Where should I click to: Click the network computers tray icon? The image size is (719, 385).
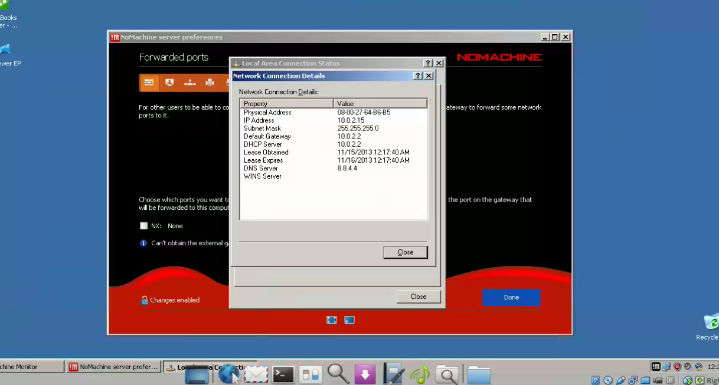point(666,367)
